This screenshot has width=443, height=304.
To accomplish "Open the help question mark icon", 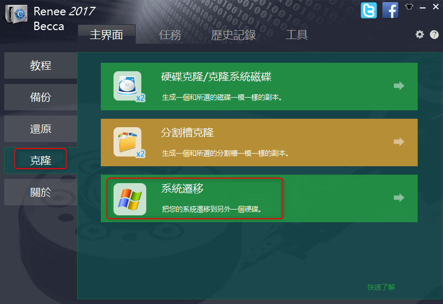I will coord(434,34).
